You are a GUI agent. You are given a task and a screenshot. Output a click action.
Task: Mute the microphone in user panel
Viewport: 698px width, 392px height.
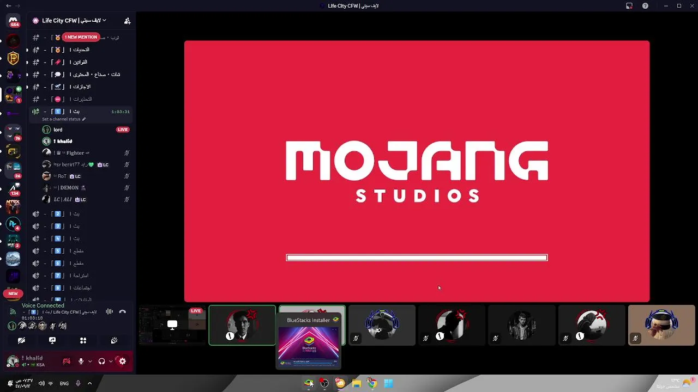pyautogui.click(x=81, y=361)
